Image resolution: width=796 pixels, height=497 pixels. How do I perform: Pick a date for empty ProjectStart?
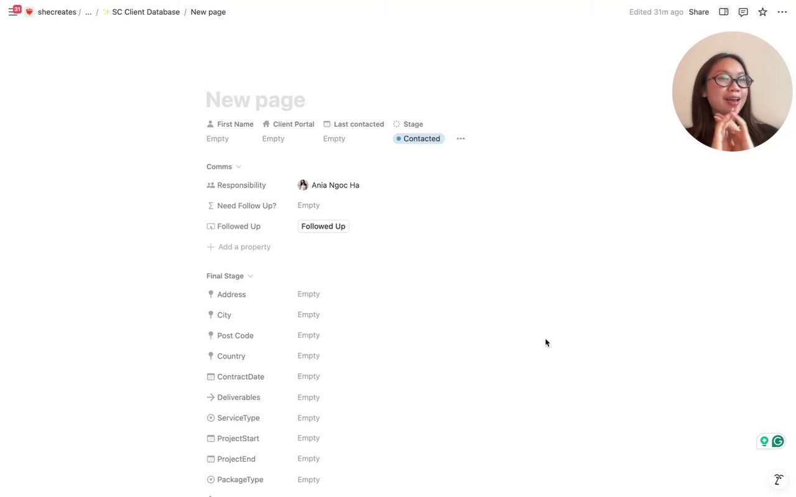(x=308, y=438)
